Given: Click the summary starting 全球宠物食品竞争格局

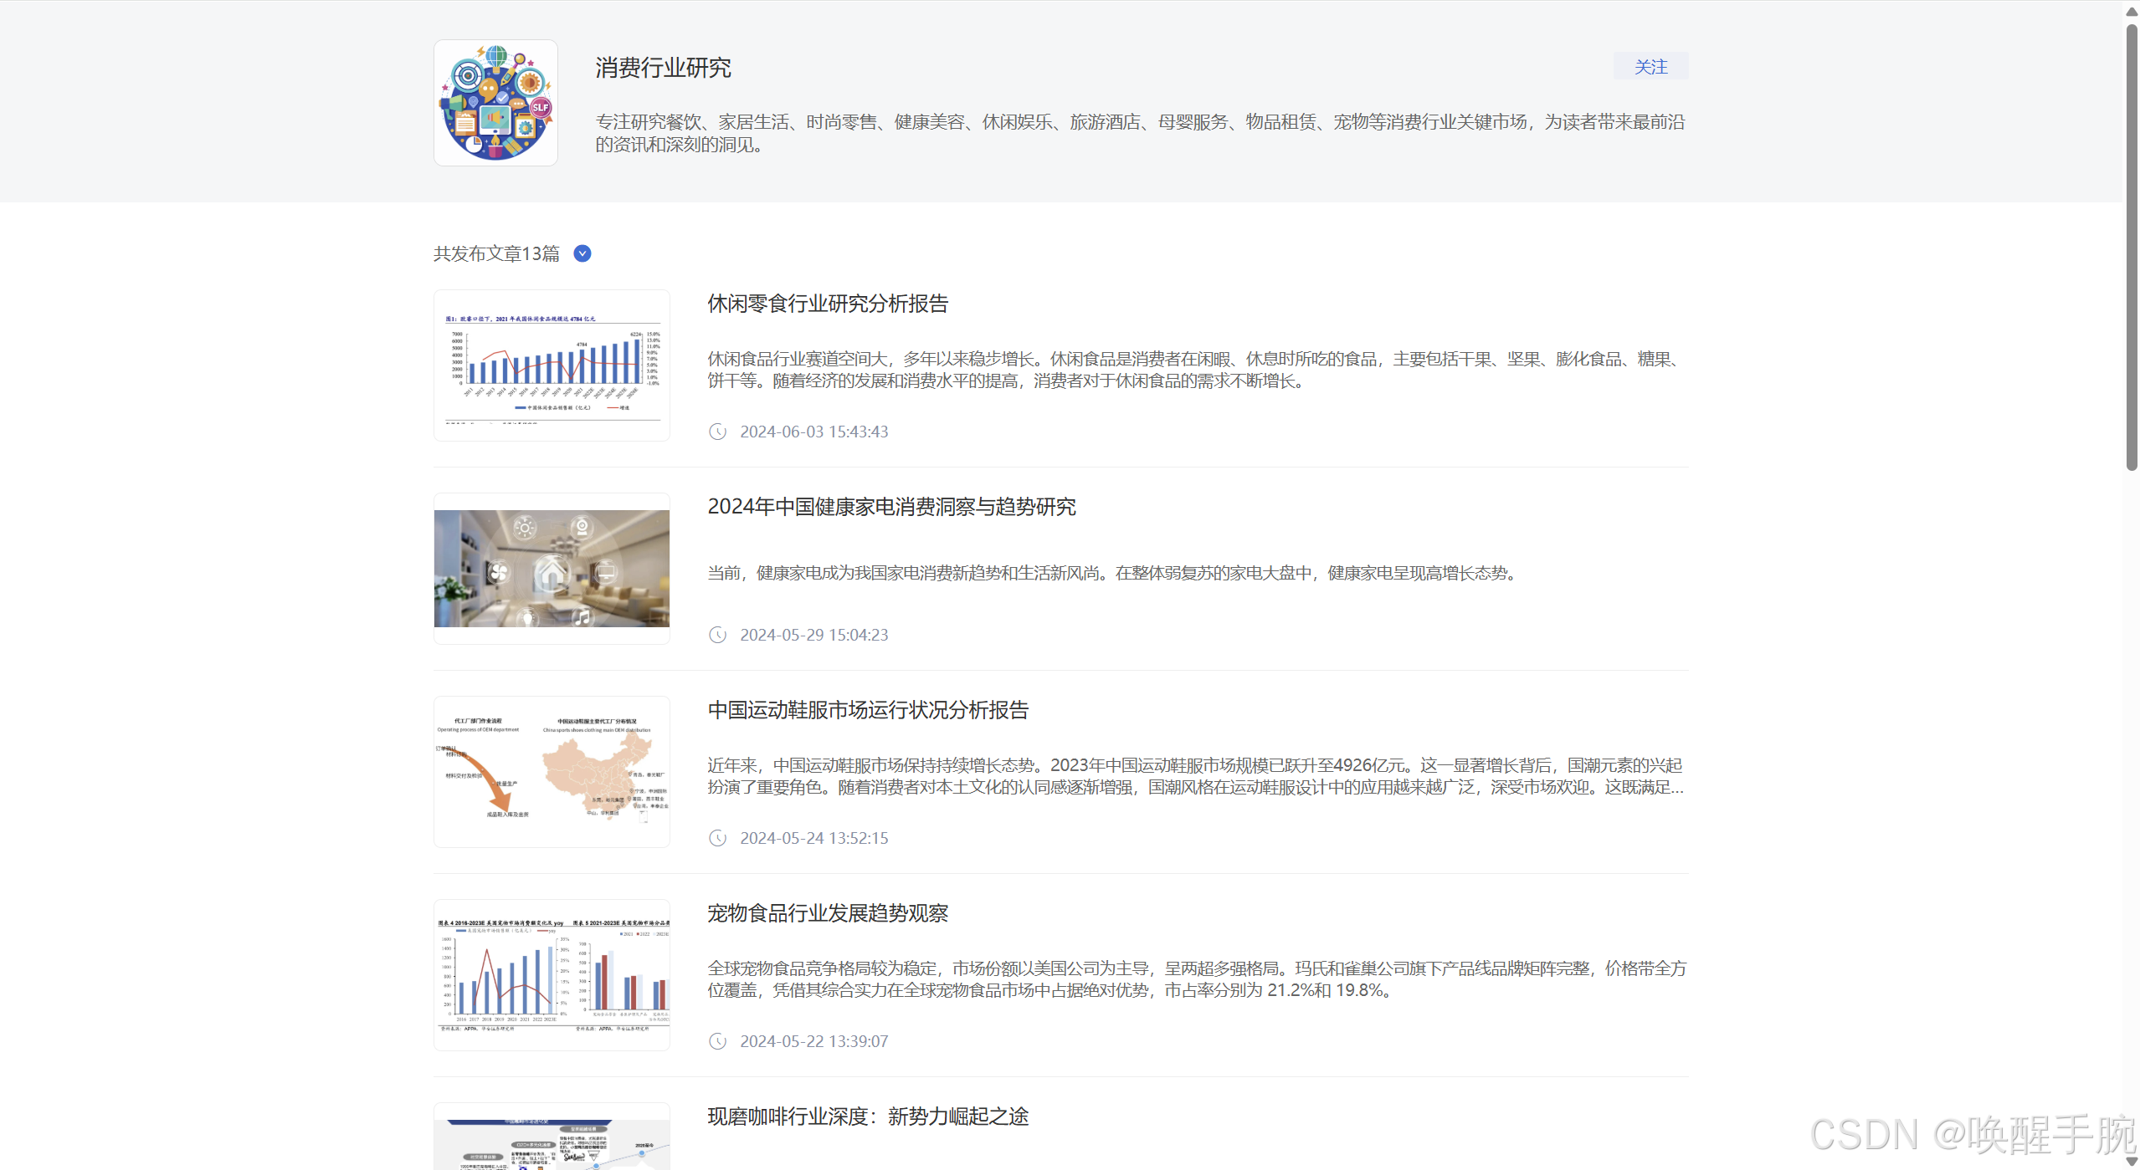Looking at the screenshot, I should (x=1197, y=979).
